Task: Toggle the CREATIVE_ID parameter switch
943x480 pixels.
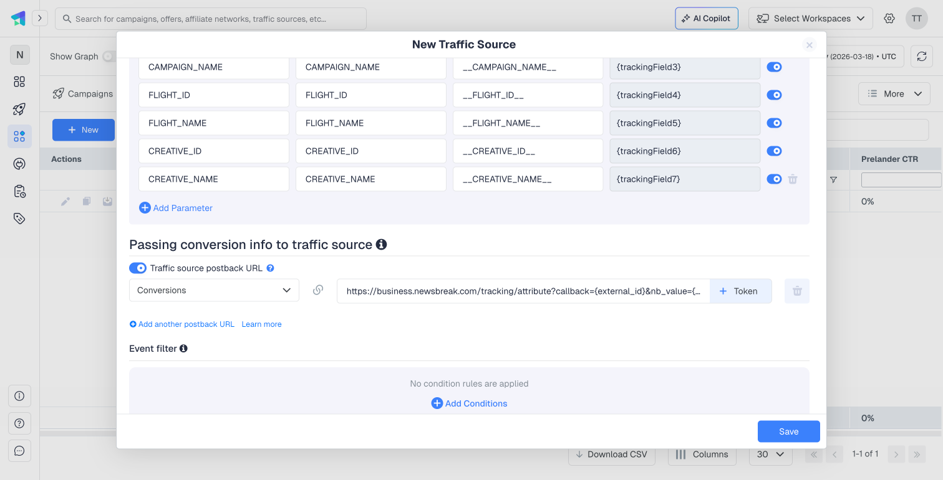Action: pos(774,151)
